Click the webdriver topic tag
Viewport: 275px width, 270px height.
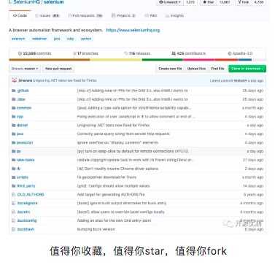39,39
